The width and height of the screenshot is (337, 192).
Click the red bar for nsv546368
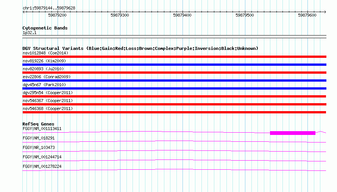tap(174, 112)
